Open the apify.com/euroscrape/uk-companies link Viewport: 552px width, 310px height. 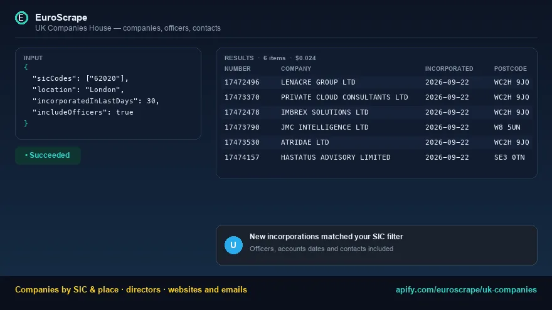tap(466, 289)
